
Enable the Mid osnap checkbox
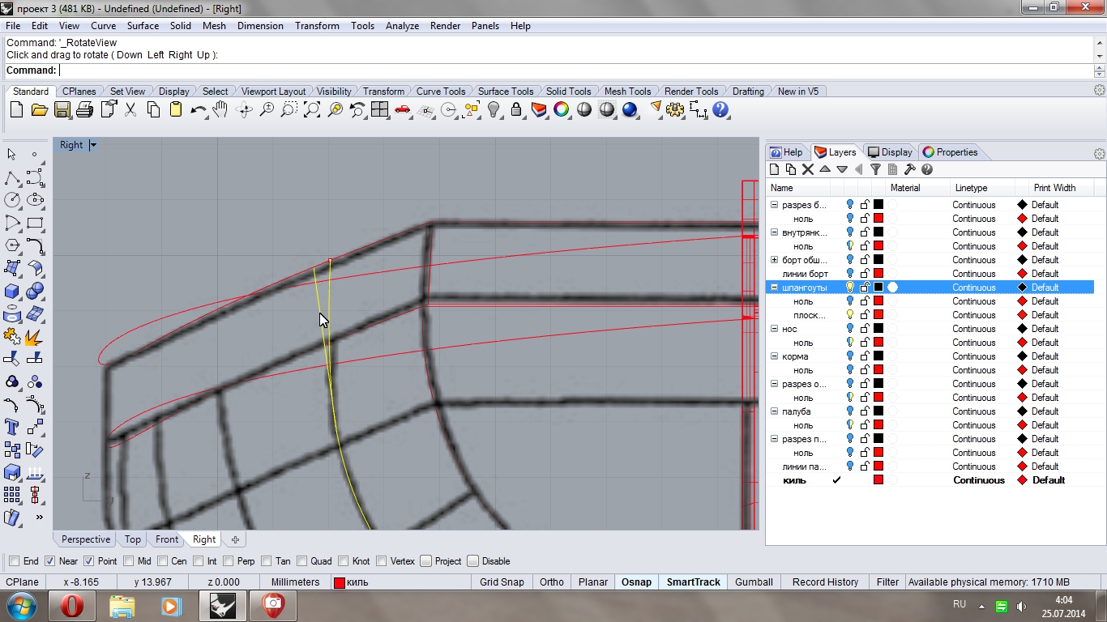coord(128,561)
